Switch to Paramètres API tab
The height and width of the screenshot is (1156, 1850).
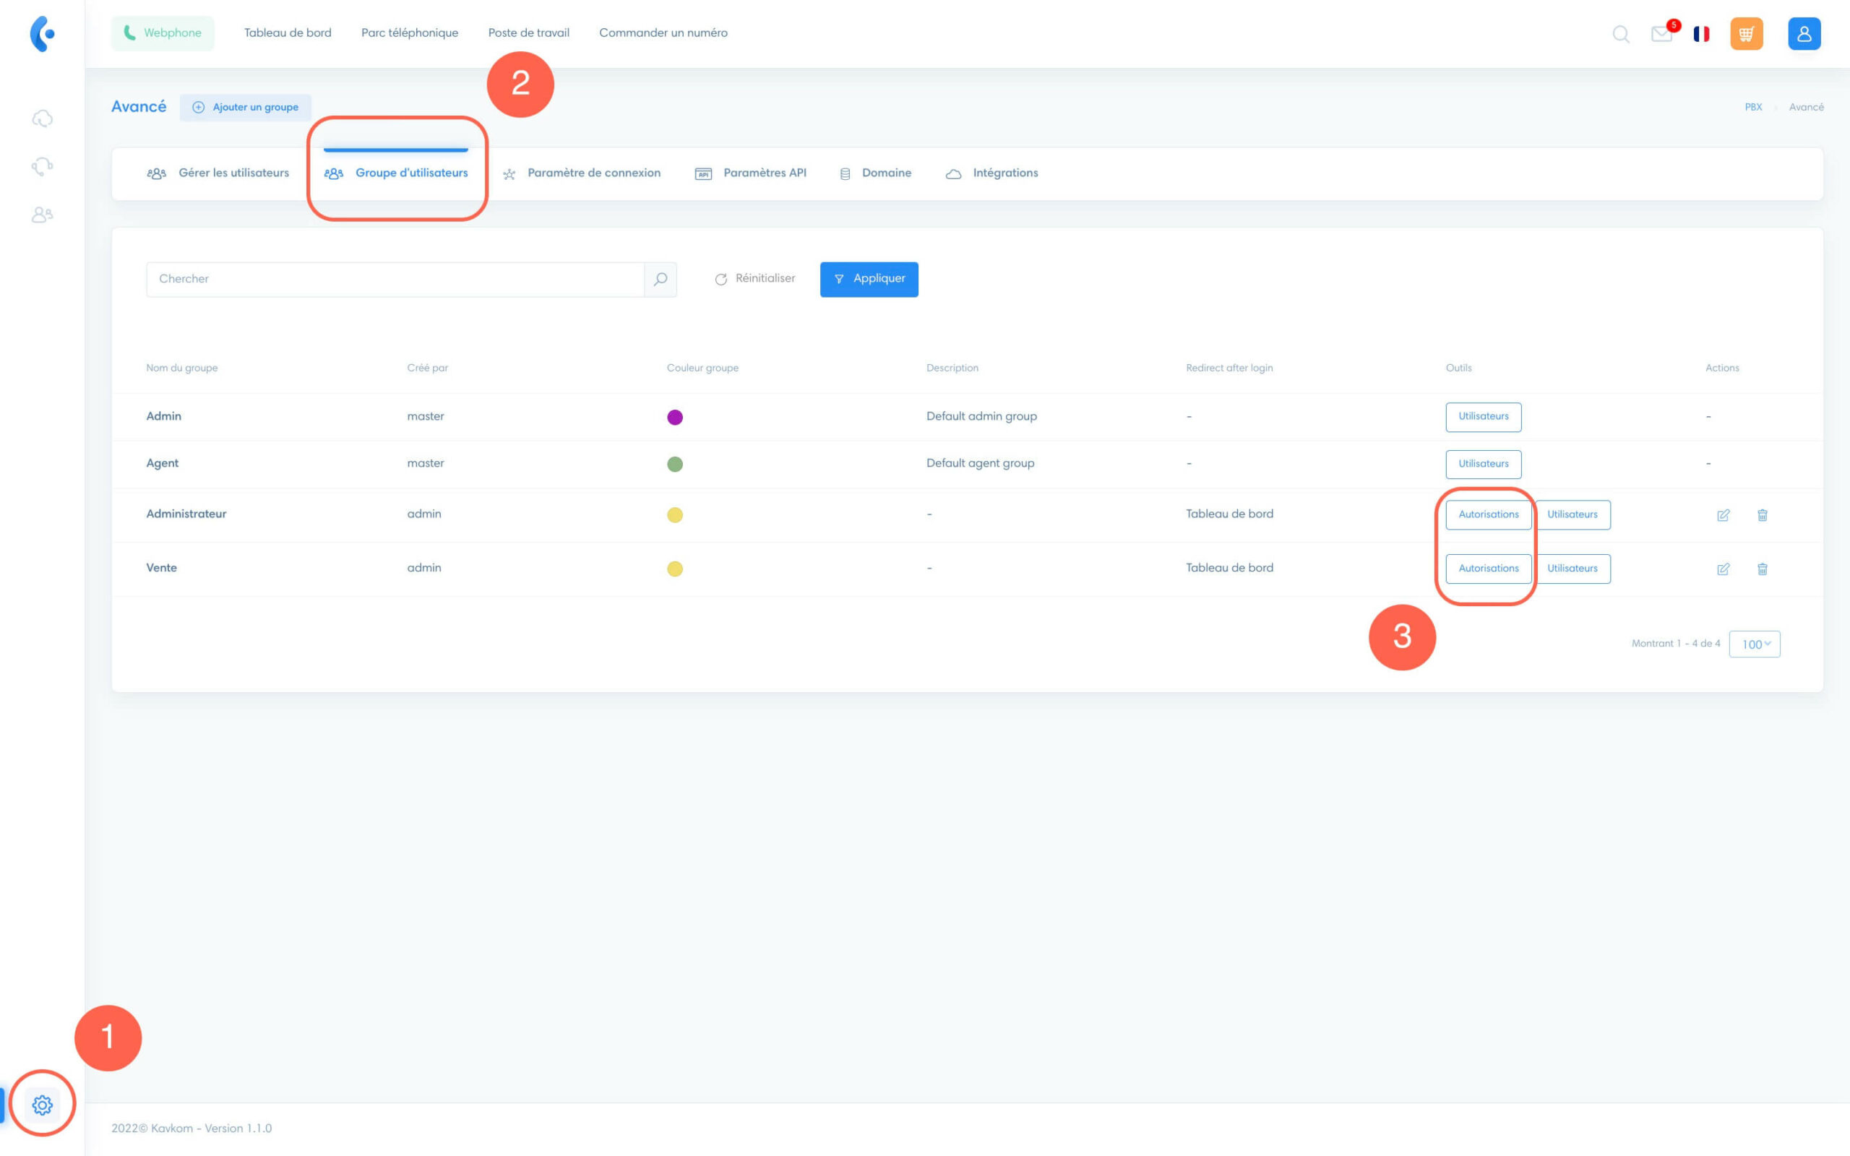[751, 173]
